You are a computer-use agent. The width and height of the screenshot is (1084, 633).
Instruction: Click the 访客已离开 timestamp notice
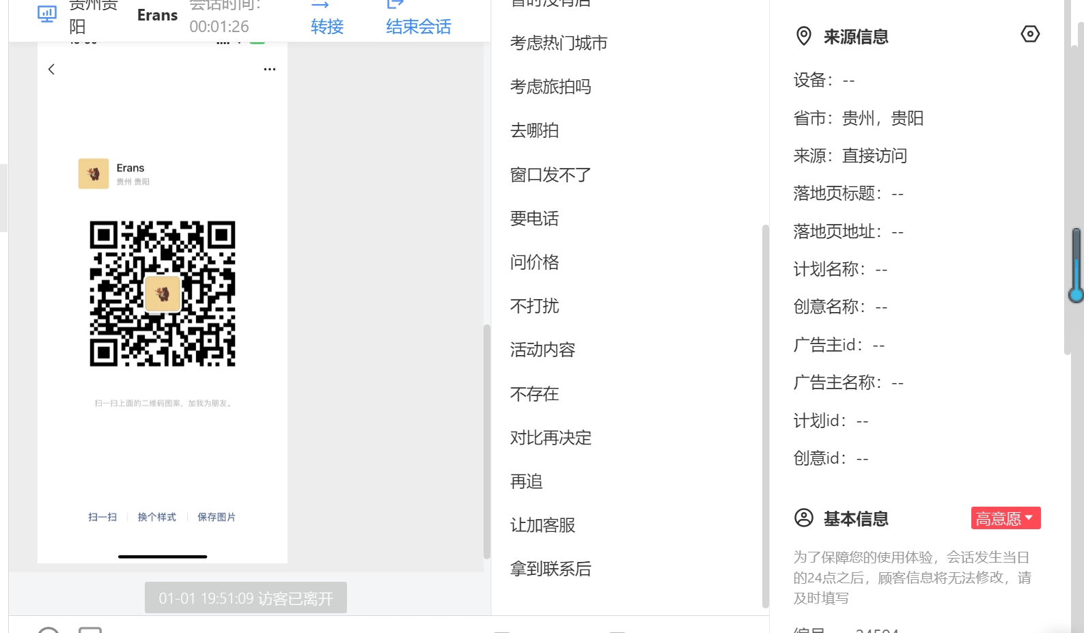click(246, 598)
